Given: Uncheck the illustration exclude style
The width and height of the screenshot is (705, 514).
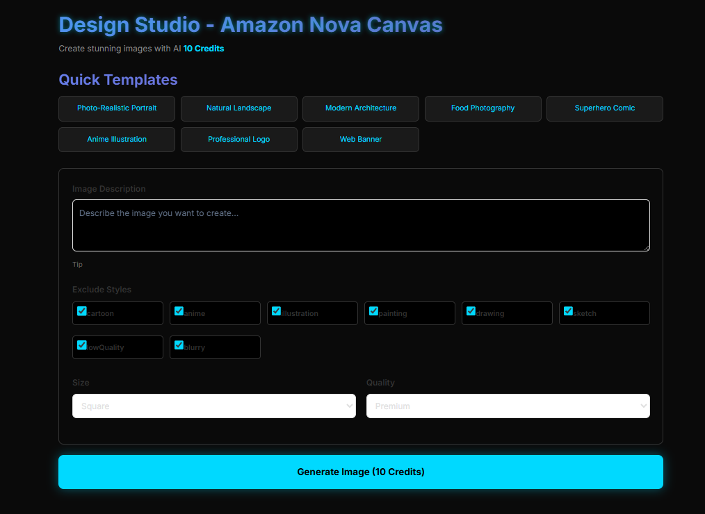Looking at the screenshot, I should (277, 311).
